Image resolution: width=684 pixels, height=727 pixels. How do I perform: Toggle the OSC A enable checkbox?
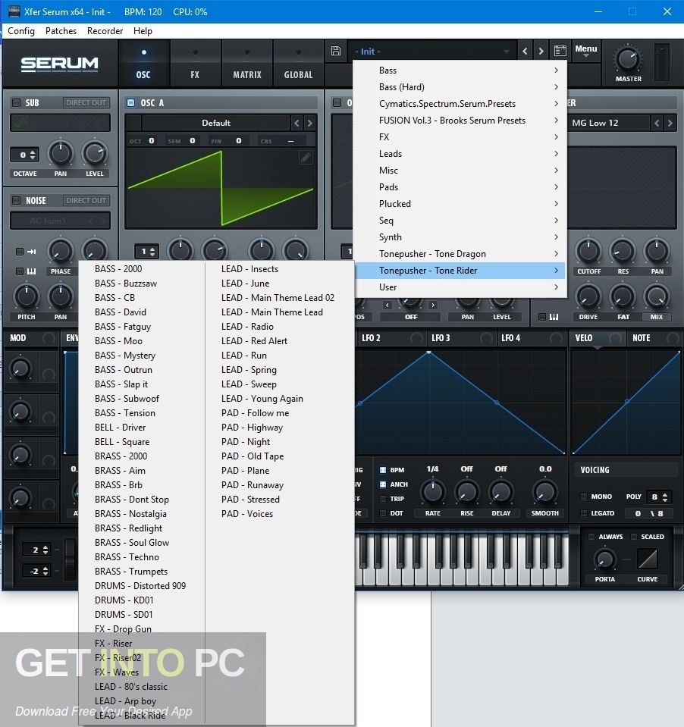pos(130,102)
